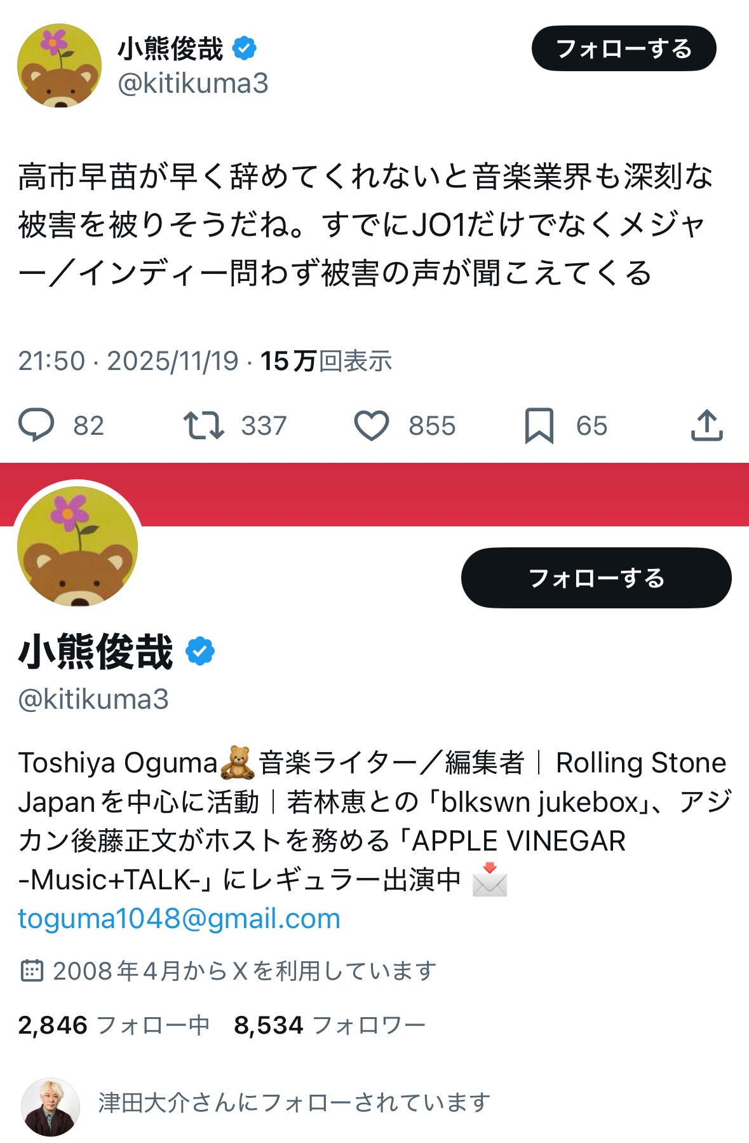Click the 21:50 · 2025/11/19 timestamp

[128, 361]
